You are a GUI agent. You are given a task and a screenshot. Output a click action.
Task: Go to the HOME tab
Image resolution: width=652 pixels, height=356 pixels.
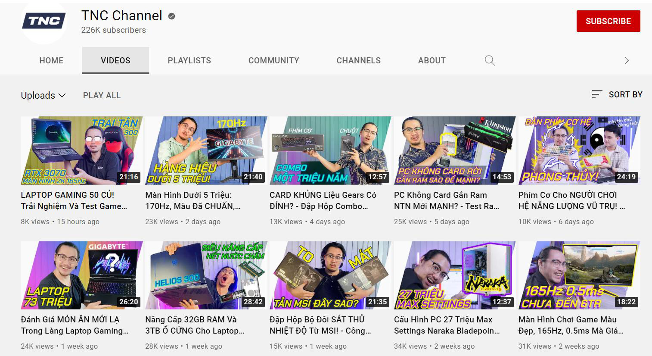pos(51,60)
